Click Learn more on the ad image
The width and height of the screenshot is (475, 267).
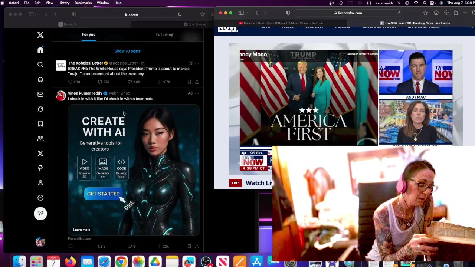(x=82, y=230)
